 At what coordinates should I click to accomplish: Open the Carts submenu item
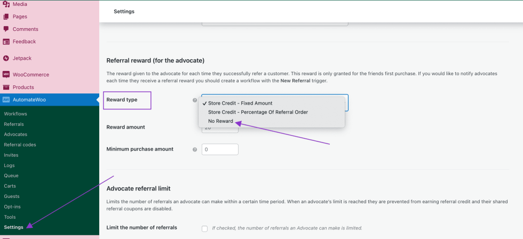(11, 186)
